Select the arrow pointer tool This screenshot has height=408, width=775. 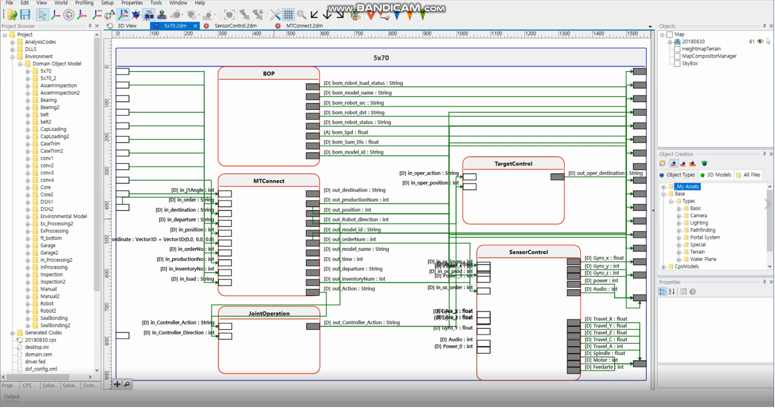(42, 15)
